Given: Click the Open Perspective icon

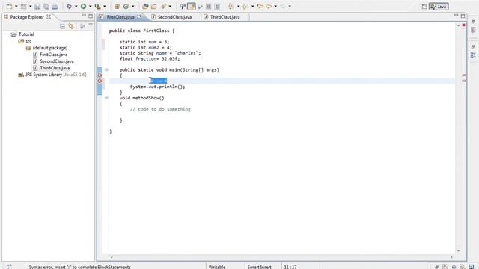Looking at the screenshot, I should coord(424,7).
